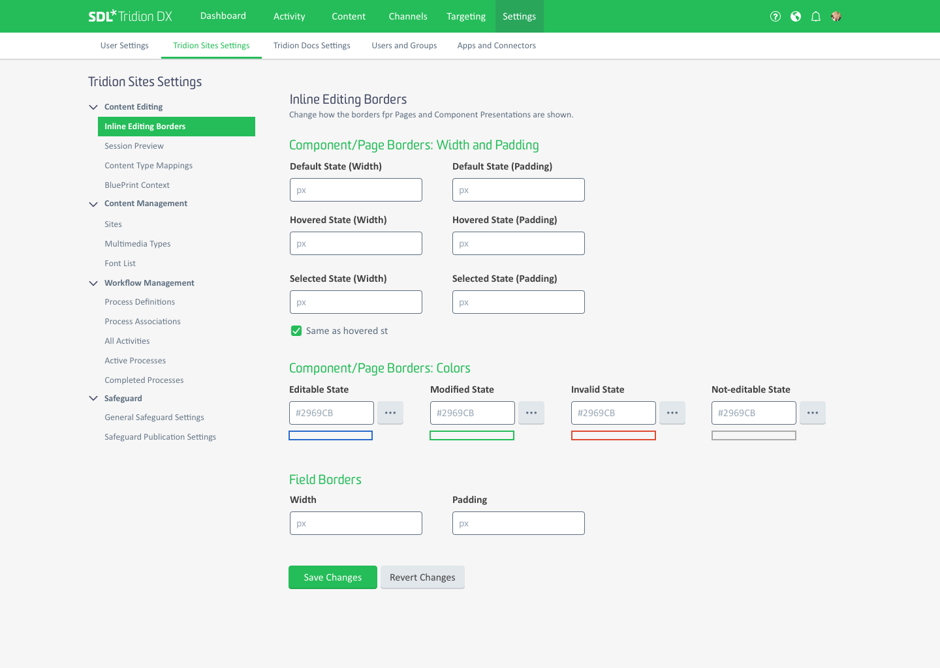Click the Default State (Width) input field
This screenshot has height=668, width=940.
point(356,190)
